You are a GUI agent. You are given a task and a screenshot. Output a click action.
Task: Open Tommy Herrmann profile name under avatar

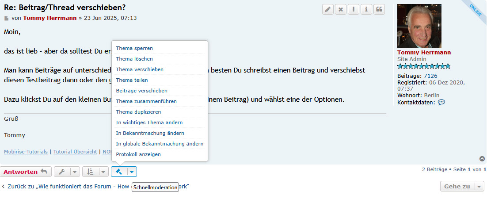point(424,53)
